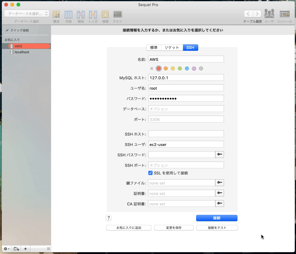
Task: Focus the ポート field showing 3306
Action: point(186,119)
